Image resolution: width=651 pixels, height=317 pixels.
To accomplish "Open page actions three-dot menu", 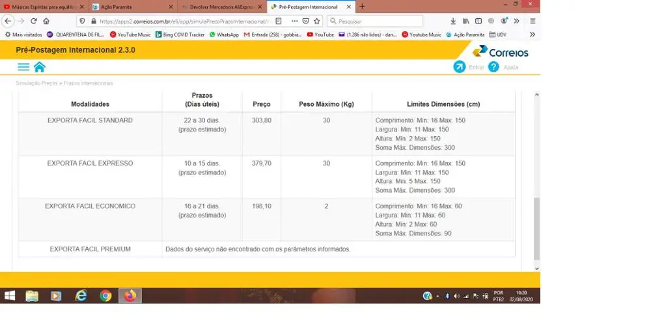I will tap(294, 21).
